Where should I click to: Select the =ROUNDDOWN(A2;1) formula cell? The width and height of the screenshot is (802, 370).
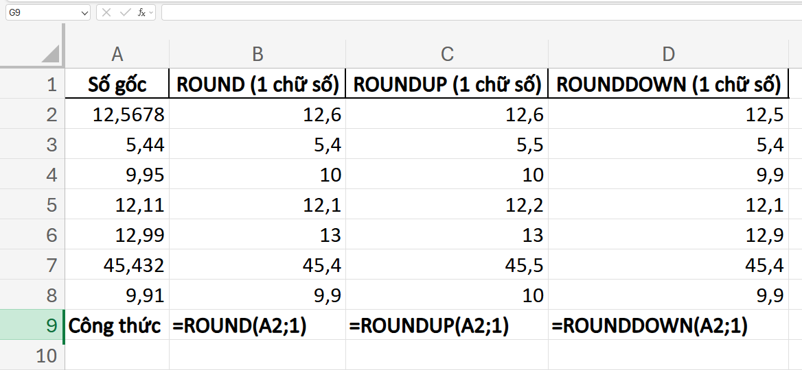(x=668, y=326)
